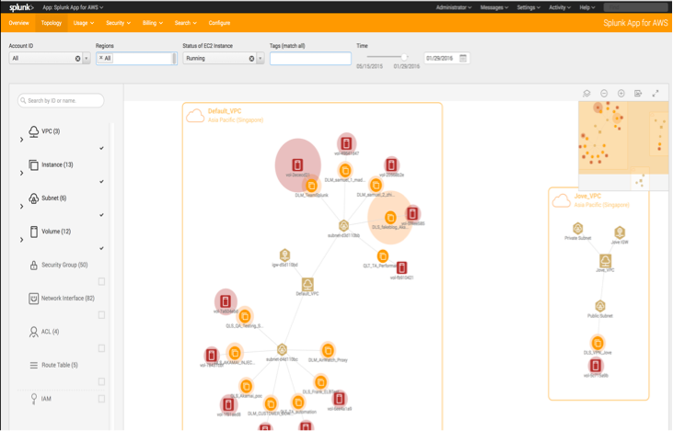Enable the Route Table (5) checkbox
673x431 pixels.
(x=101, y=381)
